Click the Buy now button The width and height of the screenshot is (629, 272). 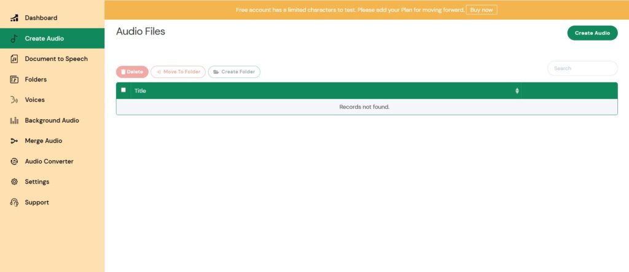tap(482, 10)
